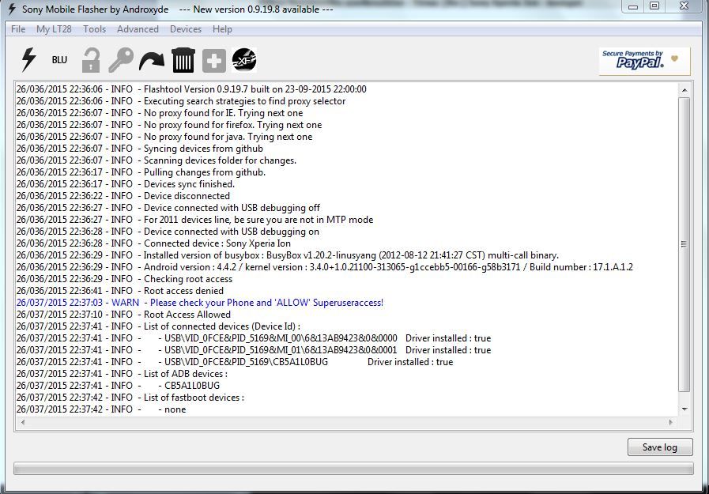
Task: Open the XF Xperifirm icon
Action: point(244,60)
